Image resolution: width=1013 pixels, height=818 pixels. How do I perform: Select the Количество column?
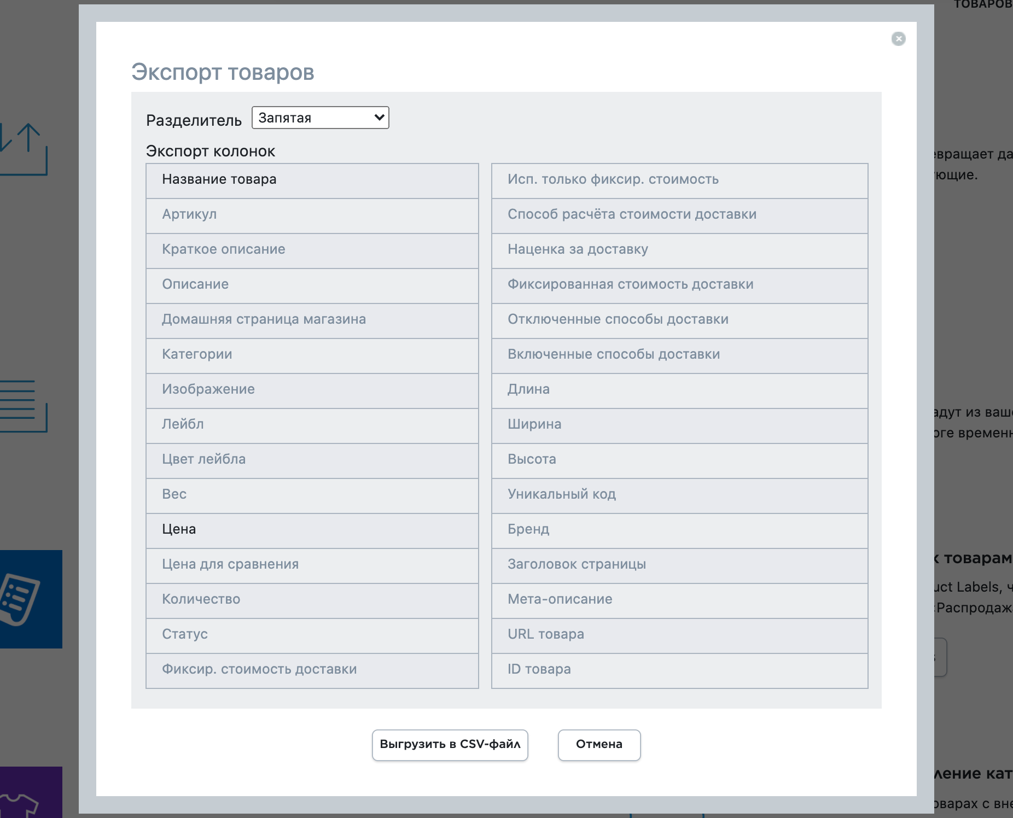[312, 600]
